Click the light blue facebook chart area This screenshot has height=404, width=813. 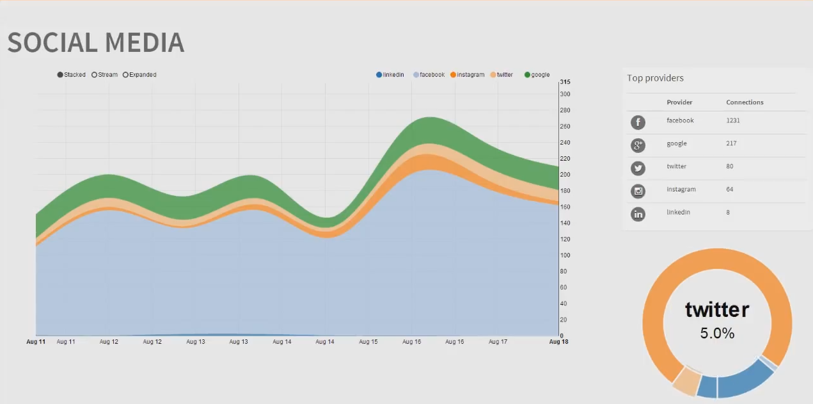288,275
